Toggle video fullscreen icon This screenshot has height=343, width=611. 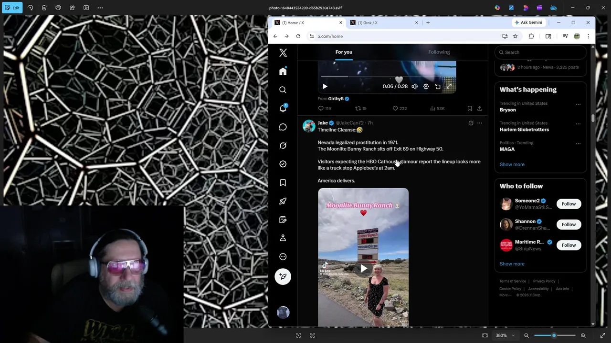point(449,86)
